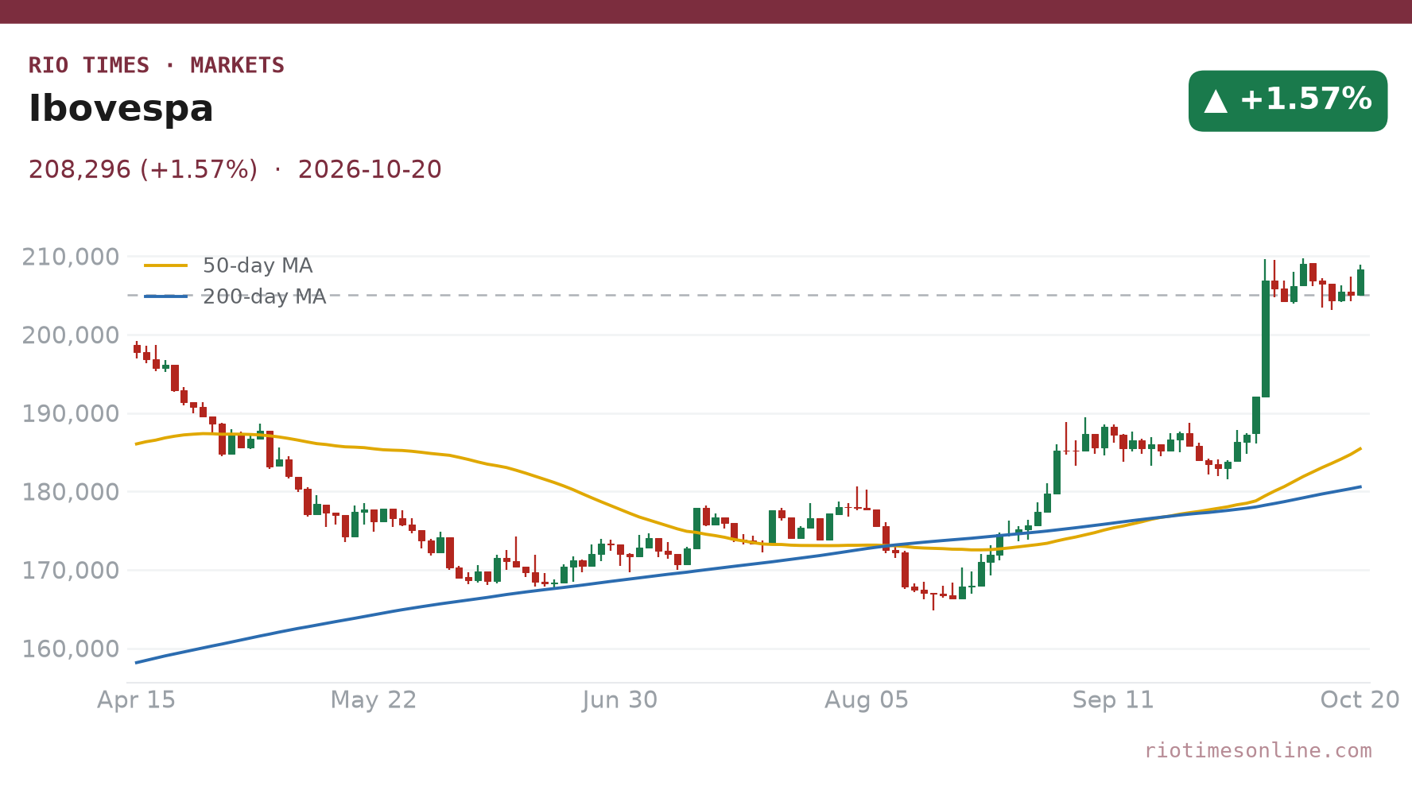Click the riotimesonline.com source text
Viewport: 1412px width, 794px height.
tap(1258, 751)
